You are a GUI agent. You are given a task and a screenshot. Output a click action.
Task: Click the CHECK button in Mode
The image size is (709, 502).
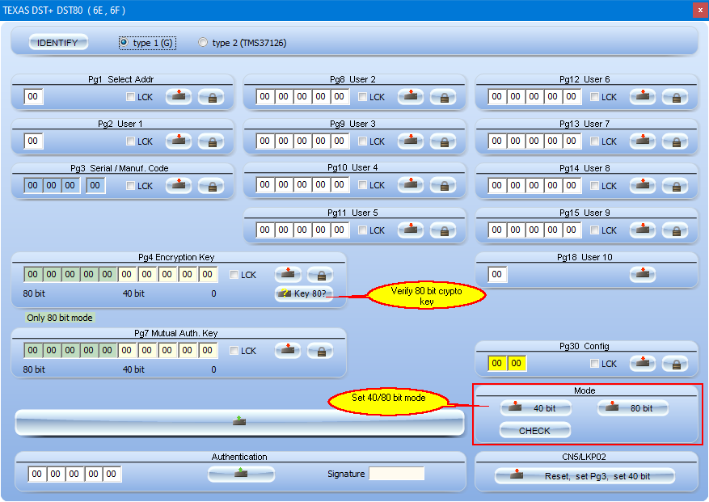click(535, 431)
